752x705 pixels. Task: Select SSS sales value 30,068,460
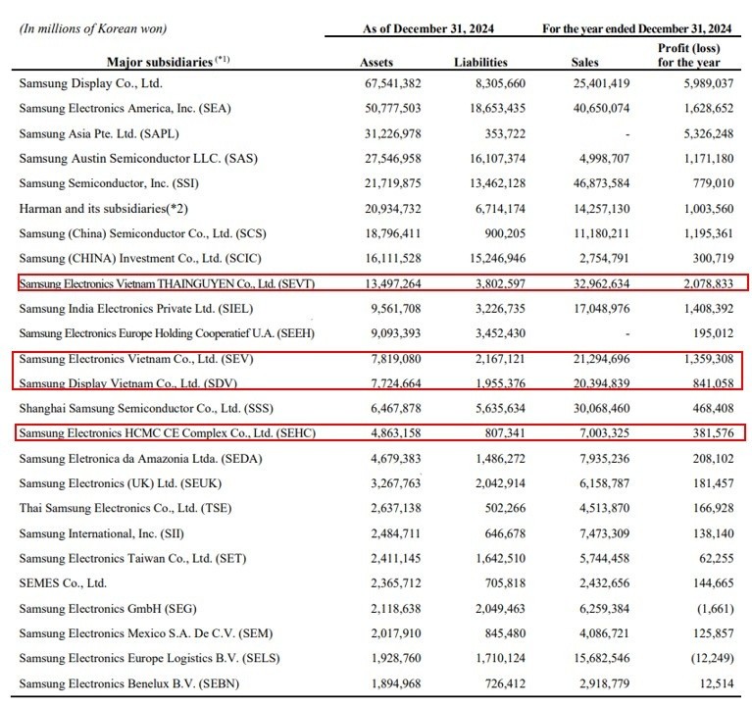coord(601,409)
